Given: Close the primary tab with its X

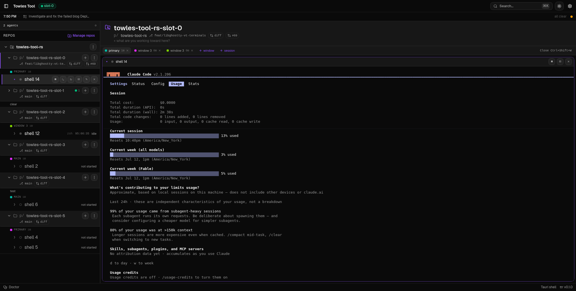Looking at the screenshot, I should [127, 51].
